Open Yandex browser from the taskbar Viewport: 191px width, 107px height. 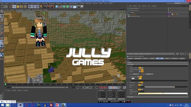point(57,105)
